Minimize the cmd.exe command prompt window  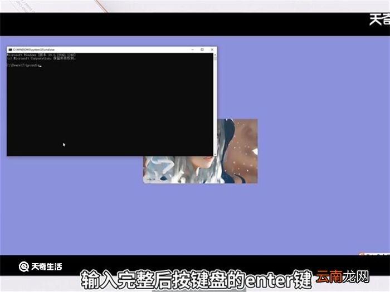[x=192, y=50]
